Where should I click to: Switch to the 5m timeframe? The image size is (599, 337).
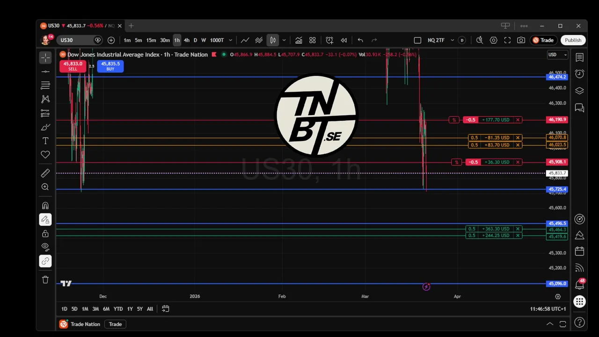tap(139, 40)
